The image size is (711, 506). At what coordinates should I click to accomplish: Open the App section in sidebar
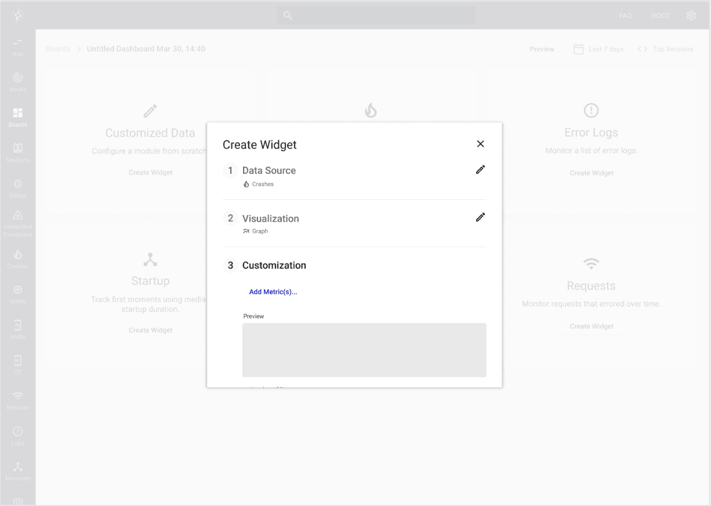coord(18,47)
